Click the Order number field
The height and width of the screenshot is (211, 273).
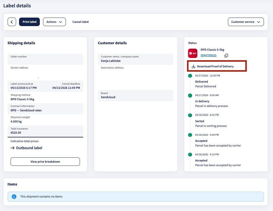tap(45, 59)
